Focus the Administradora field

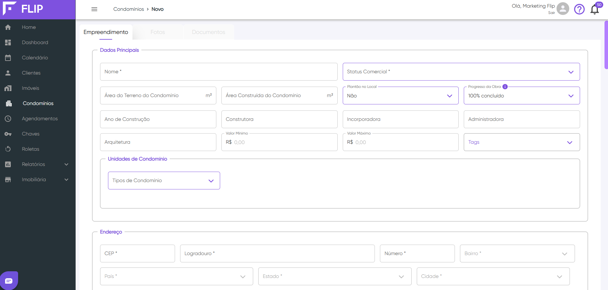click(x=522, y=119)
